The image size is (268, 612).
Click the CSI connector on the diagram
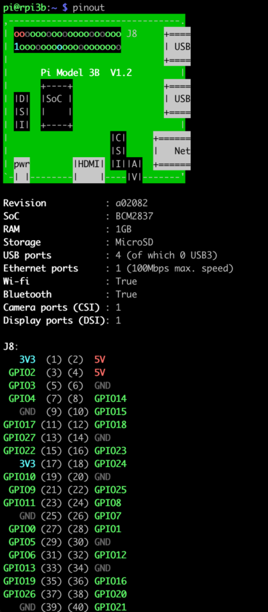[x=119, y=151]
